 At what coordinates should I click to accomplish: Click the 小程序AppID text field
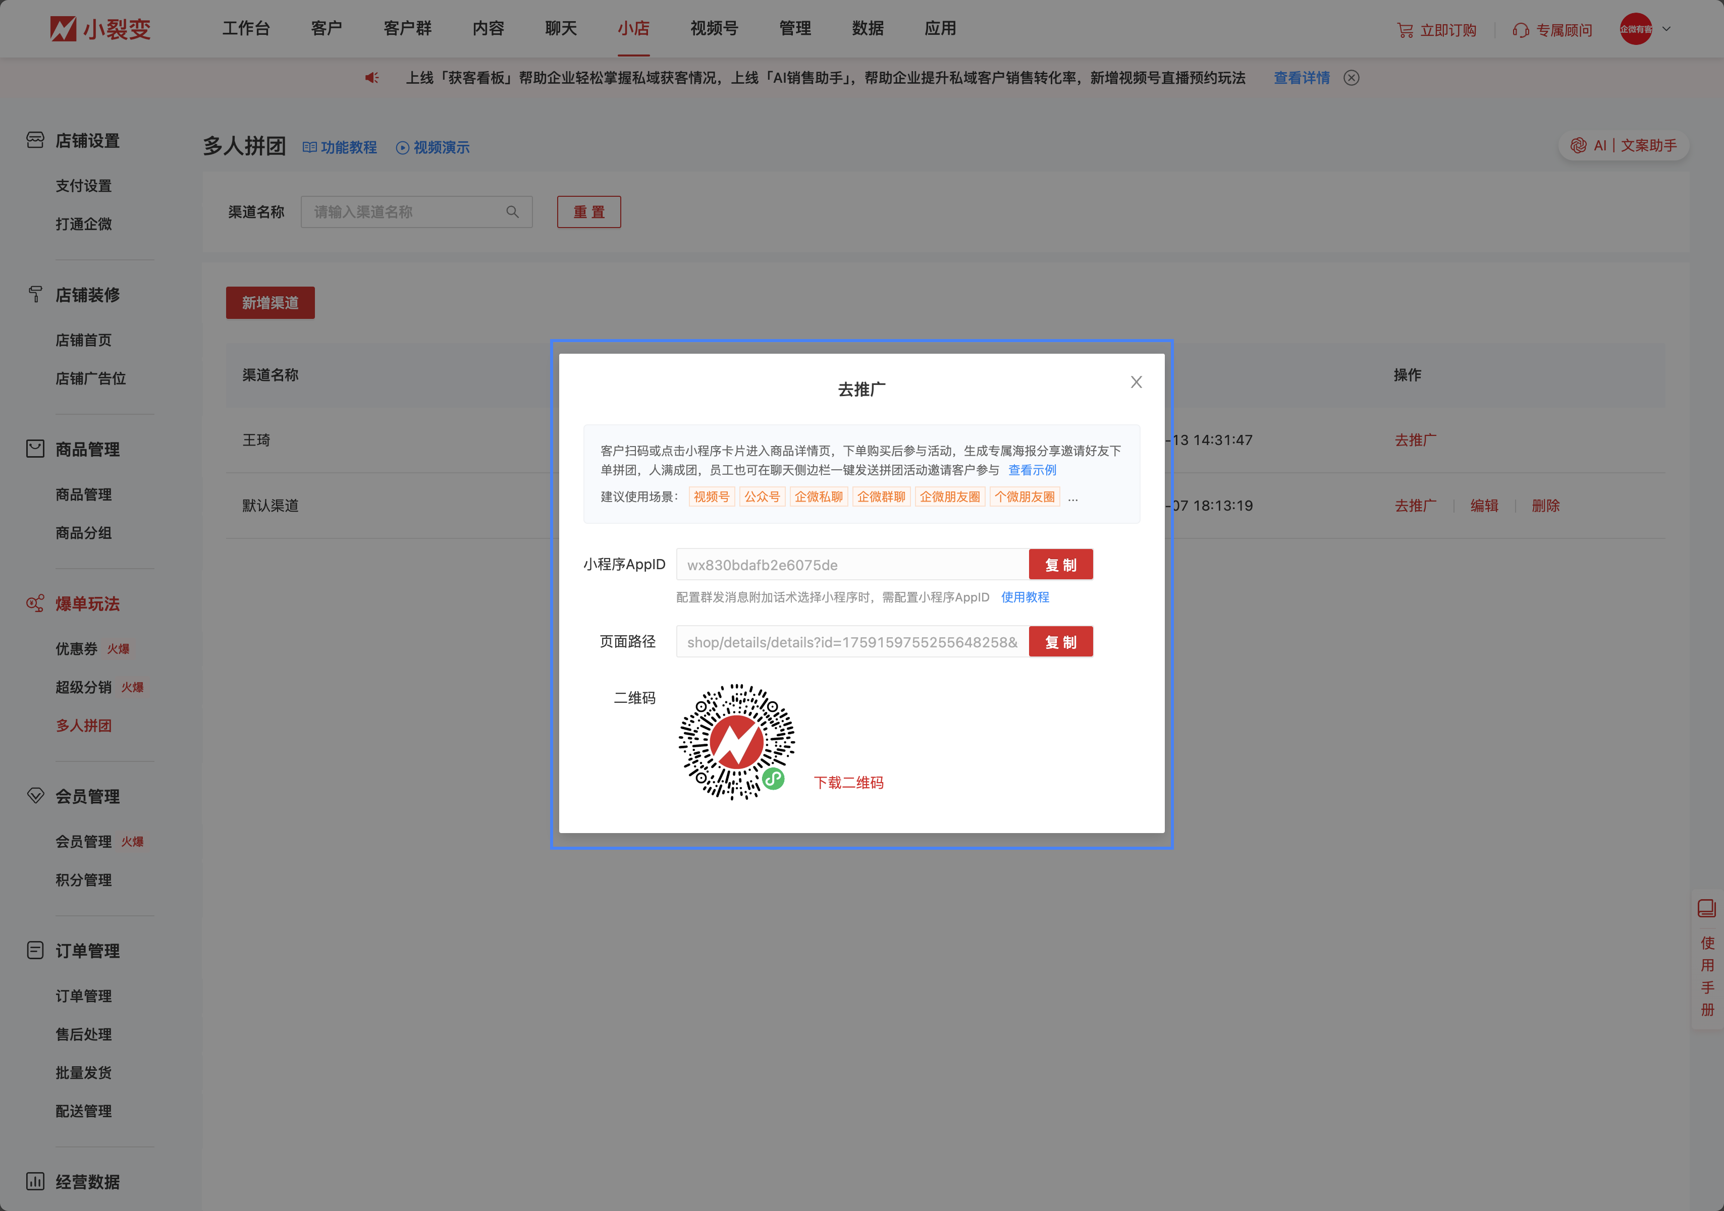(x=852, y=565)
